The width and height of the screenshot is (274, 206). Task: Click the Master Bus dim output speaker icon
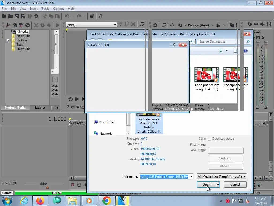pyautogui.click(x=262, y=24)
